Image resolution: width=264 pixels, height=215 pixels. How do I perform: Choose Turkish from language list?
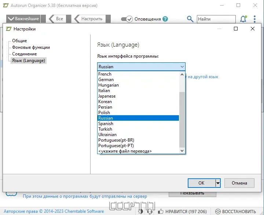pyautogui.click(x=138, y=129)
